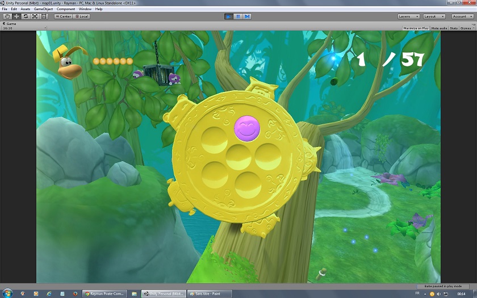The image size is (477, 298).
Task: Select the Rotate tool
Action: pyautogui.click(x=26, y=16)
